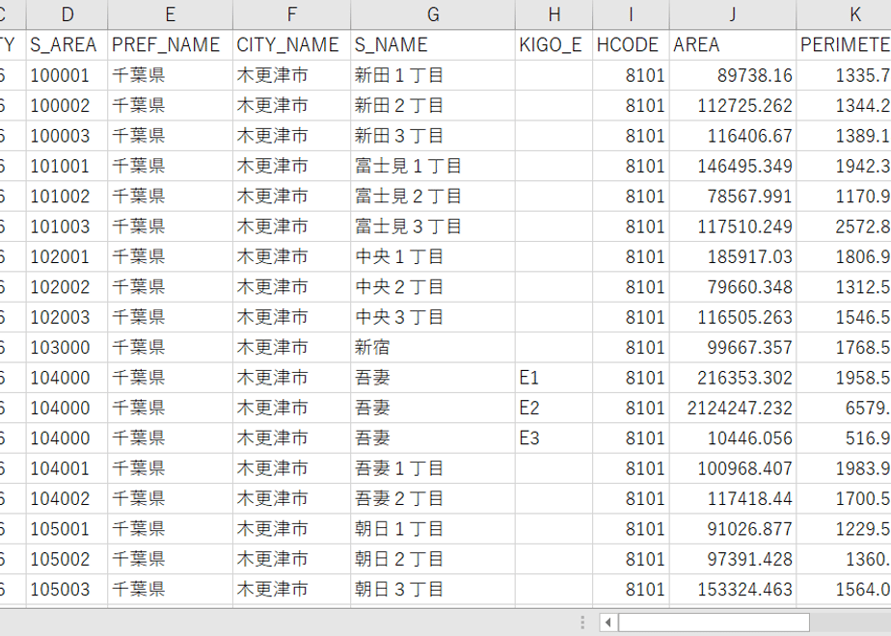Screen dimensions: 891x636
Task: Select cell with S_AREA 101003
Action: pyautogui.click(x=67, y=226)
